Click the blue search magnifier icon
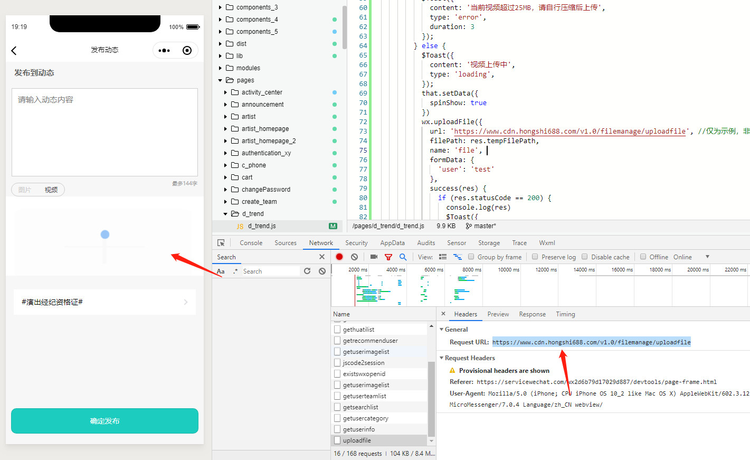Image resolution: width=750 pixels, height=460 pixels. pos(403,257)
